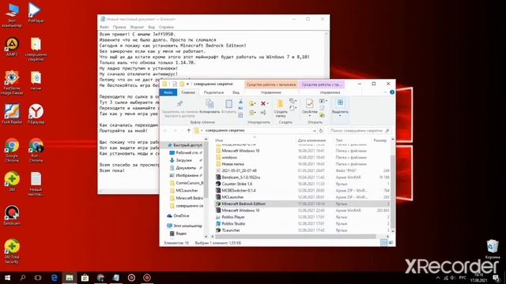This screenshot has width=506, height=284.
Task: Click the blue help icon in Explorer
Action: (x=392, y=92)
